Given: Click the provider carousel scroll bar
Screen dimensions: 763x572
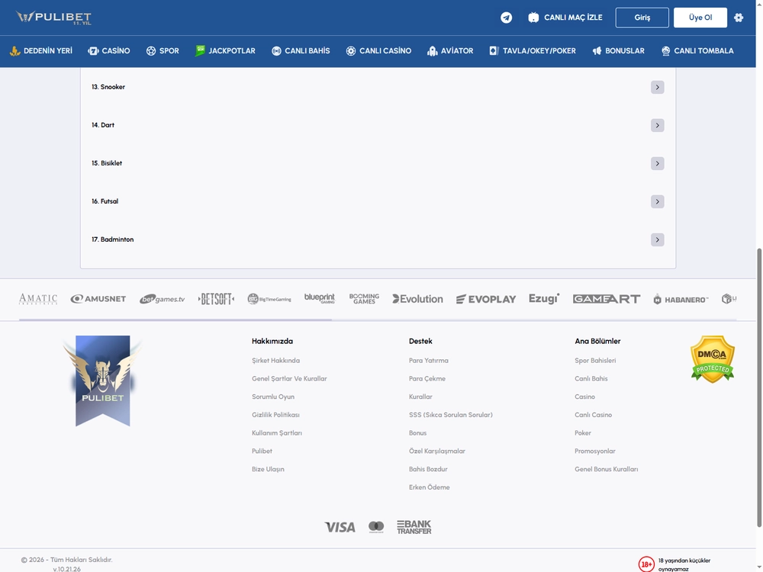Looking at the screenshot, I should pos(175,320).
